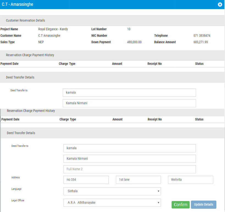Click the Kamala Nirmani field in the lower form
The image size is (225, 212).
129,159
